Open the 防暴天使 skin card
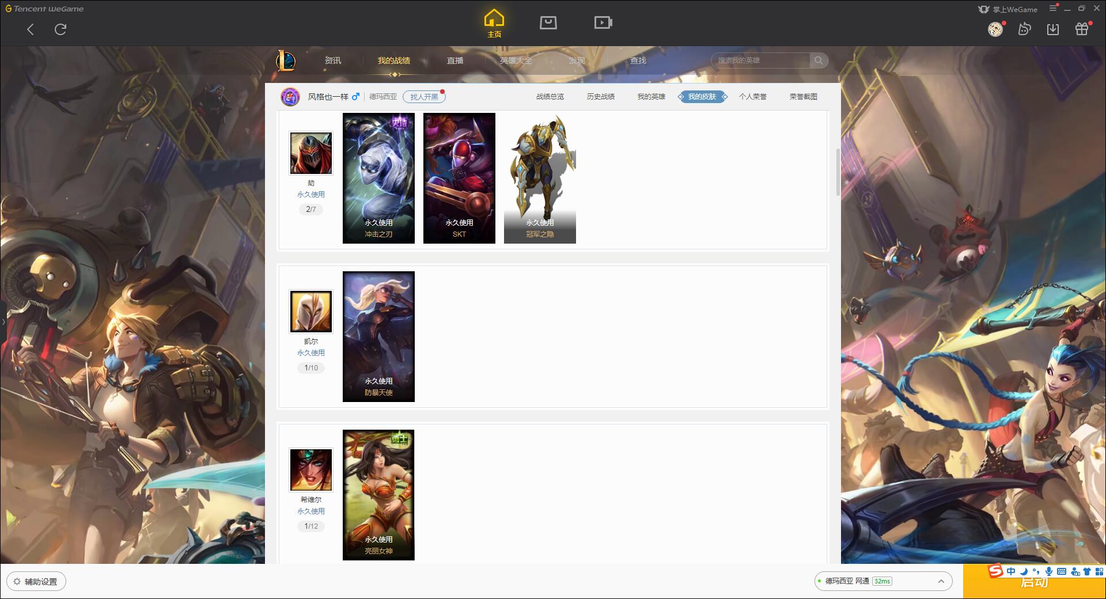Image resolution: width=1106 pixels, height=599 pixels. (x=378, y=336)
